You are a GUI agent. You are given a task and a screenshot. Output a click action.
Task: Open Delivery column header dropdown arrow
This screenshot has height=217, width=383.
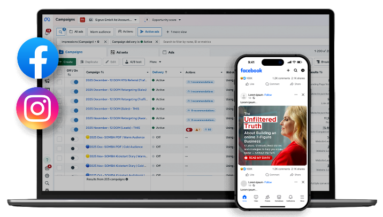pos(181,73)
